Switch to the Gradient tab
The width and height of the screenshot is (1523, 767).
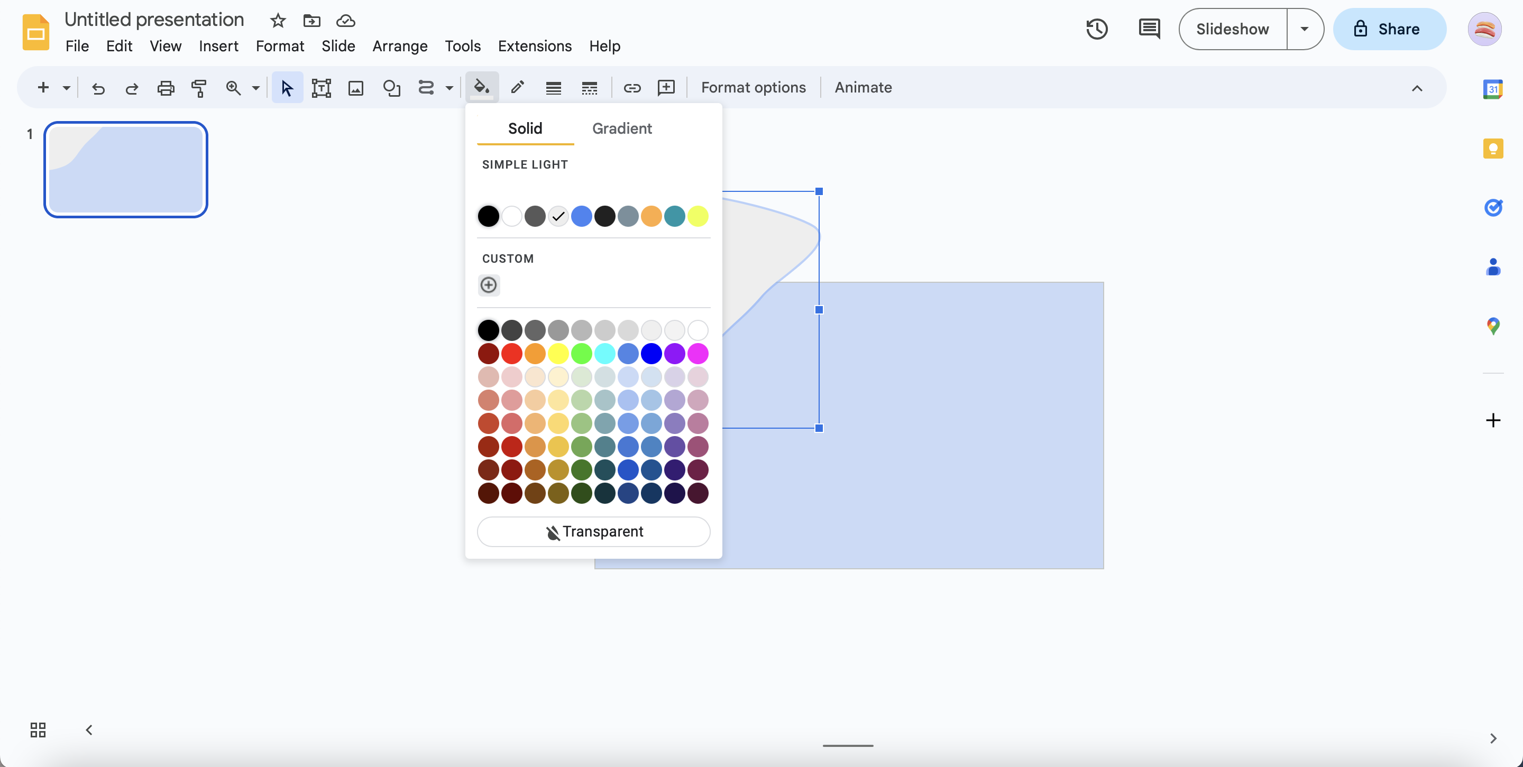click(622, 128)
